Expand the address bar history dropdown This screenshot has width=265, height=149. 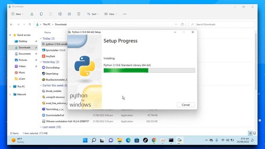pyautogui.click(x=176, y=24)
